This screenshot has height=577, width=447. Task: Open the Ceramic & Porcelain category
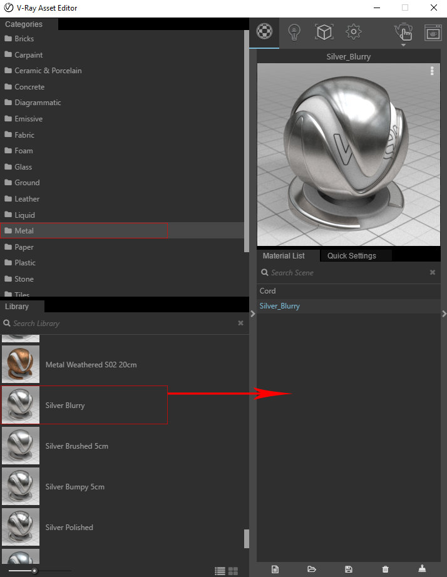[121, 71]
